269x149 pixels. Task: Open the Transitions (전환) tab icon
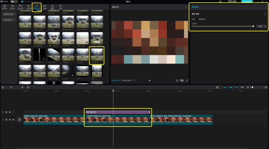(45, 7)
